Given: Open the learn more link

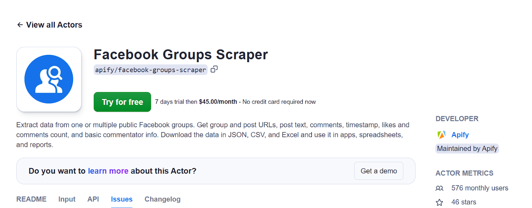Looking at the screenshot, I should (x=108, y=171).
